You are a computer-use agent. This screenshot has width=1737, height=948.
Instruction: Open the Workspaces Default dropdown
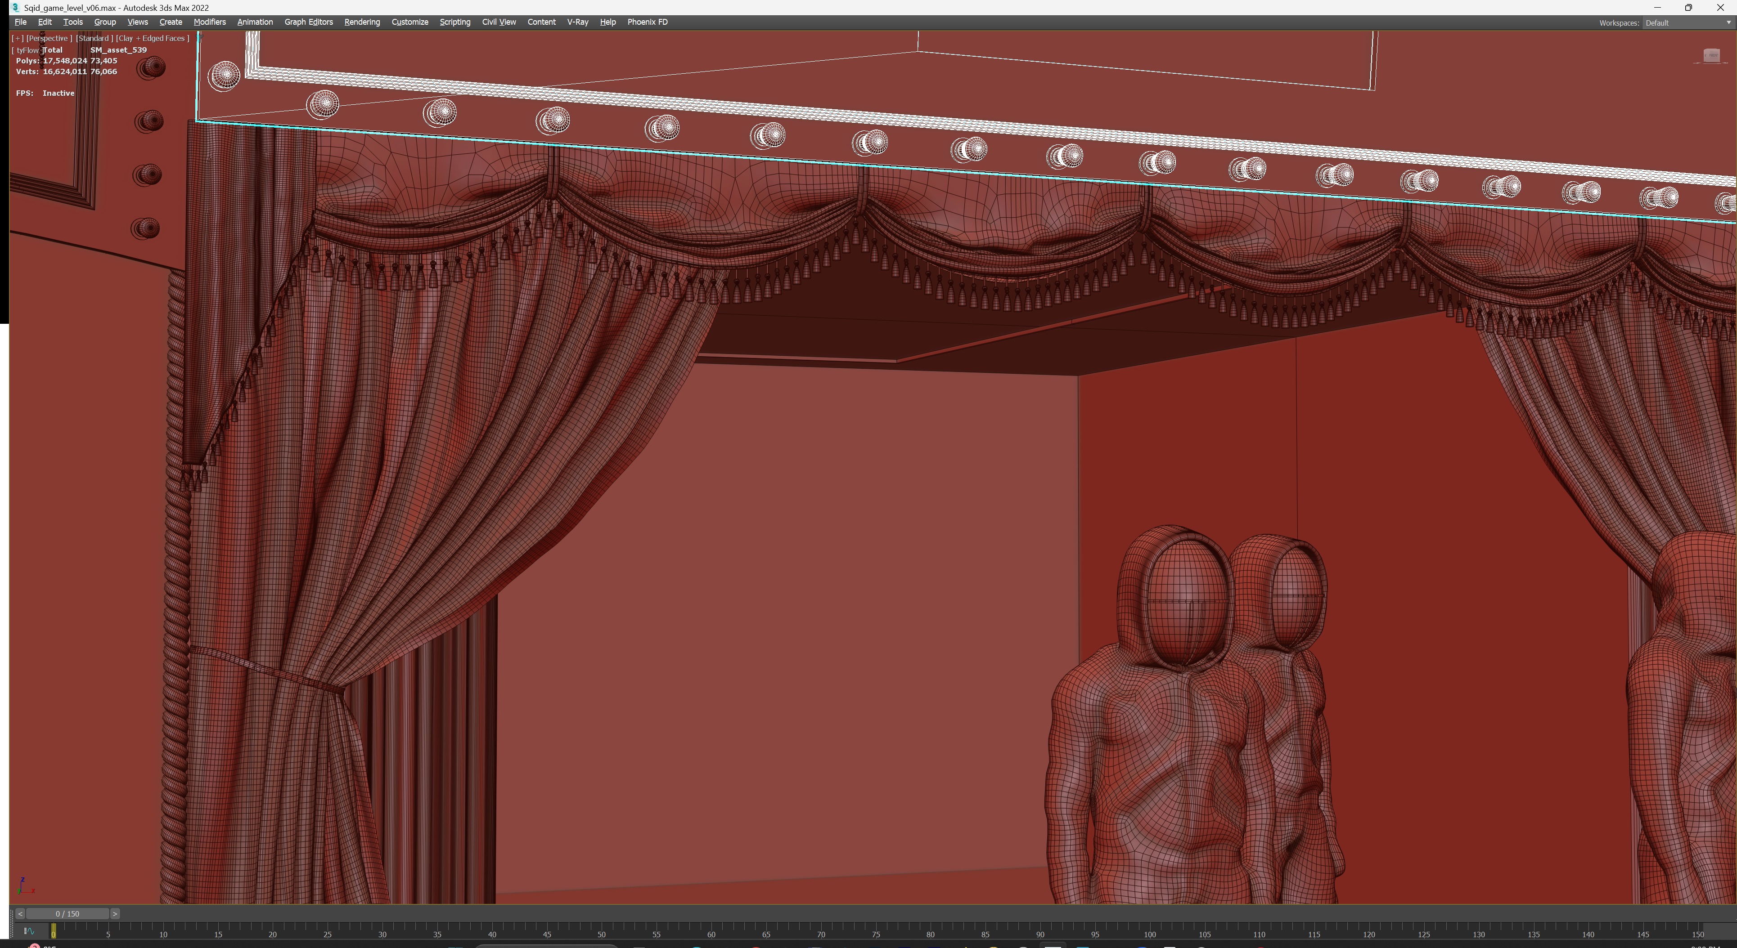1687,23
